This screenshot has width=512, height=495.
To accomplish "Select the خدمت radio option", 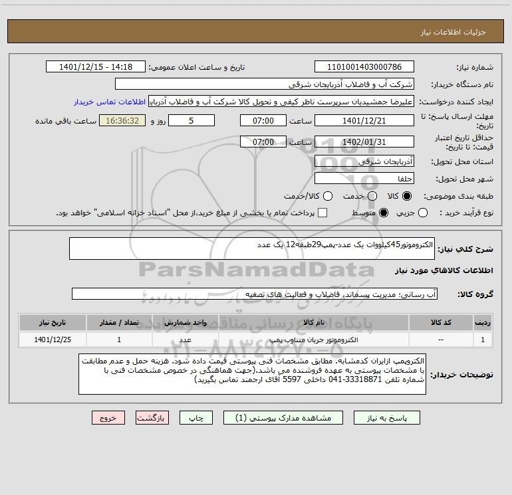I will coord(372,196).
